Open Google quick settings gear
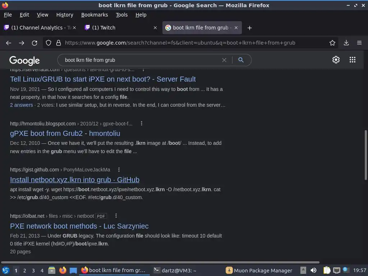This screenshot has height=276, width=368. coord(336,60)
